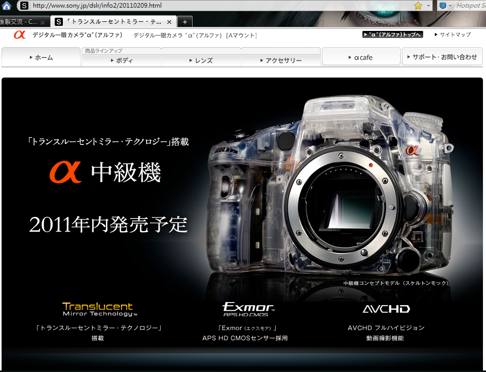Image resolution: width=486 pixels, height=372 pixels.
Task: Click the Hotspot Shield icon
Action: [443, 5]
